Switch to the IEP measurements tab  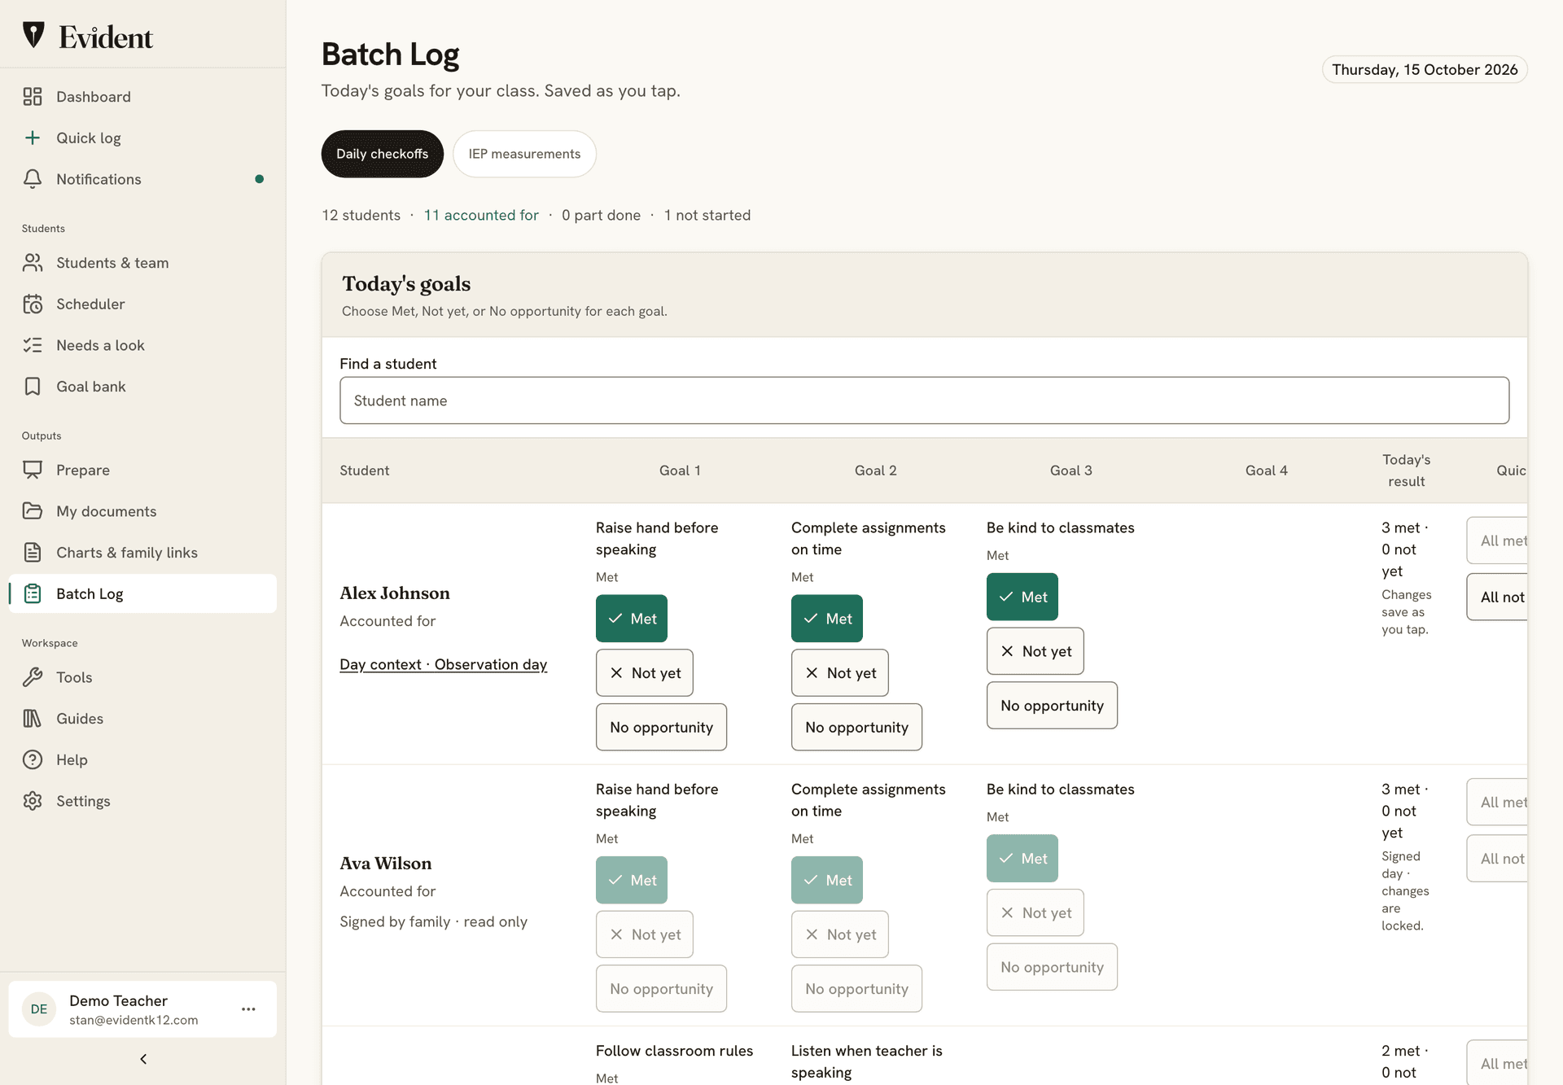pyautogui.click(x=524, y=154)
